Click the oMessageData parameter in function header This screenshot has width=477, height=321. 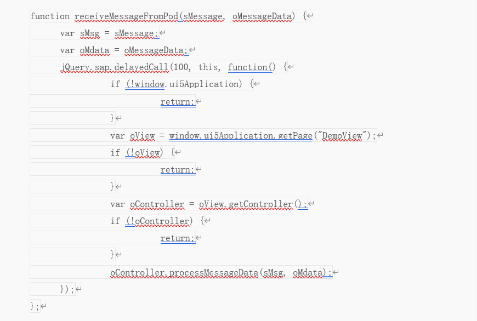[262, 16]
